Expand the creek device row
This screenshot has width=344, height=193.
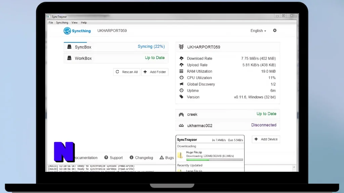point(227,114)
